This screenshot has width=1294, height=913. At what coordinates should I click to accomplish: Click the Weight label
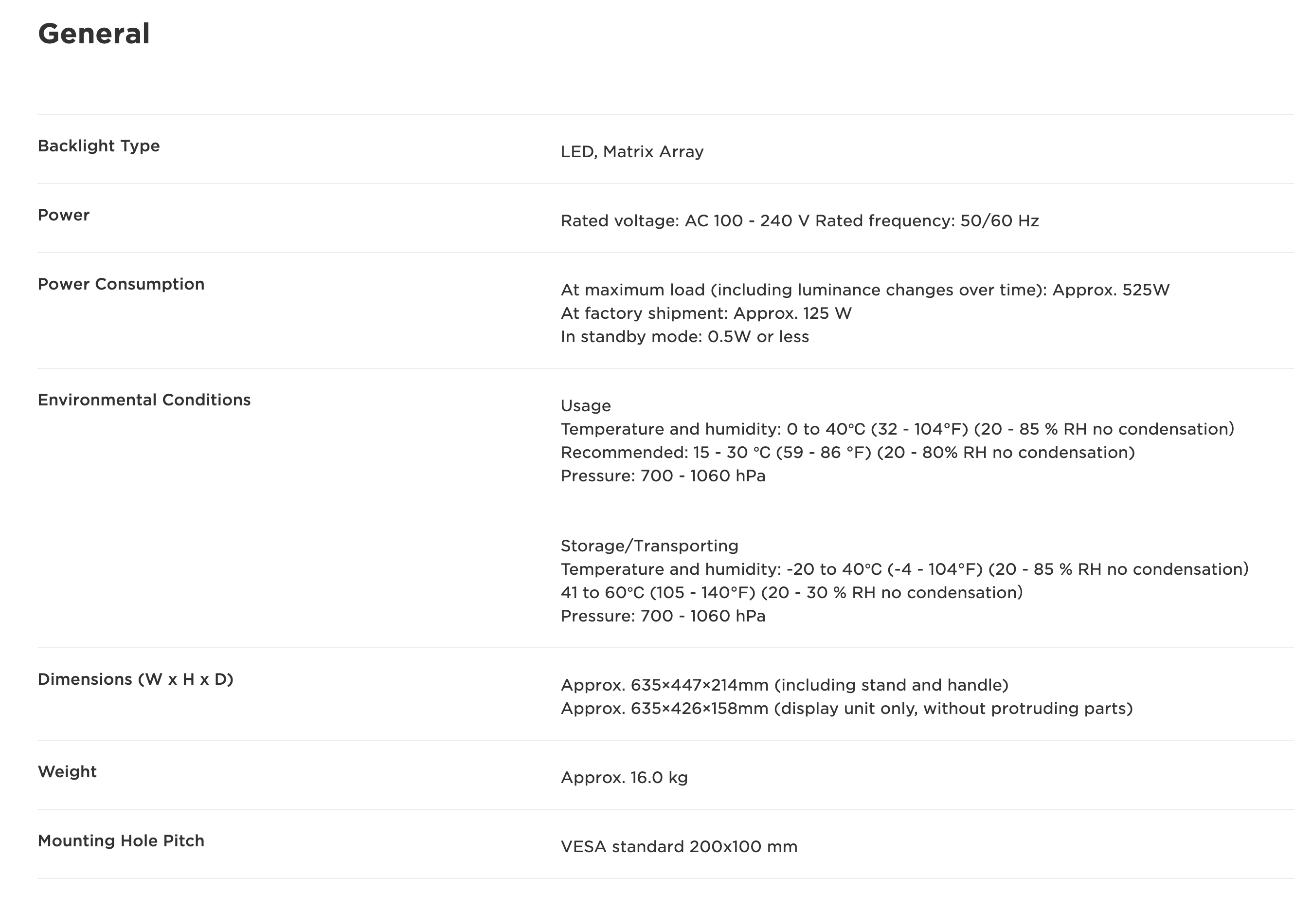click(x=67, y=772)
